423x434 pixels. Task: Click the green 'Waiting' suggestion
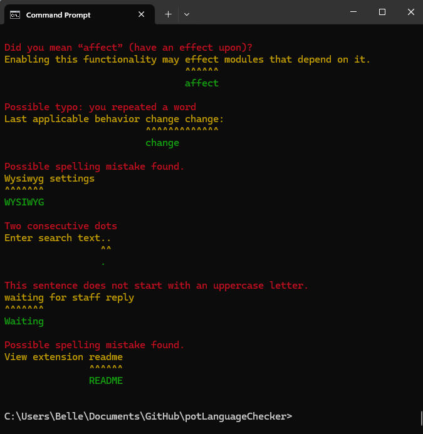coord(24,321)
